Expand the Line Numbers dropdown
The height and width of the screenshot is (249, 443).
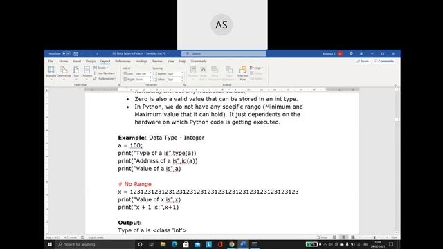coord(105,73)
